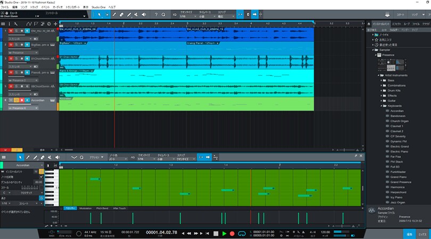Select Grand Piano preset in browser
This screenshot has height=239, width=431.
(x=399, y=177)
